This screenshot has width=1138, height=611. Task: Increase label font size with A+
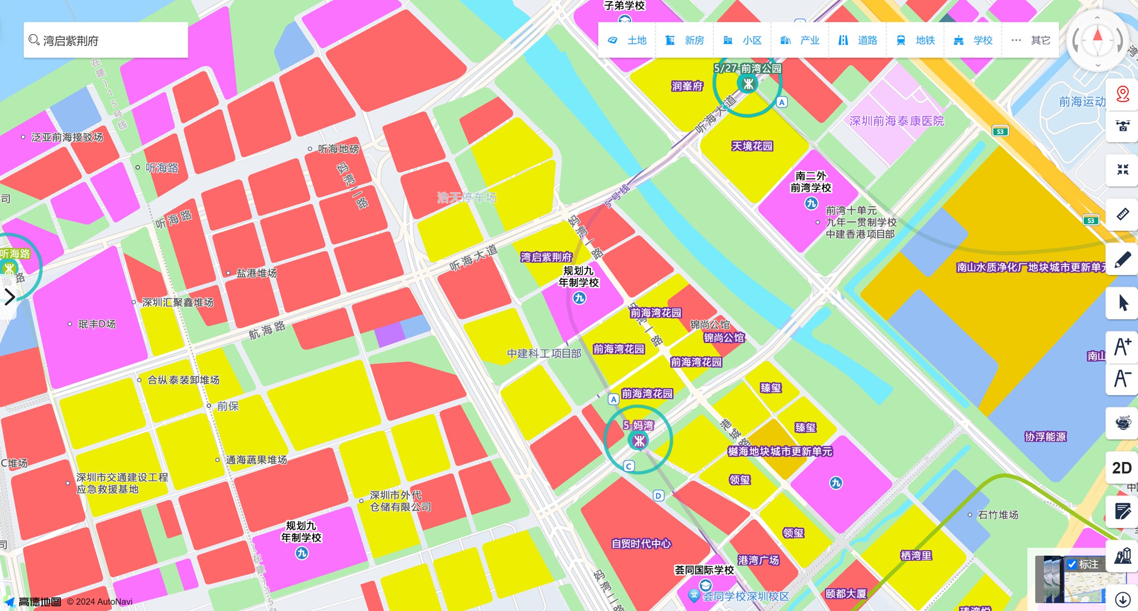(1122, 346)
